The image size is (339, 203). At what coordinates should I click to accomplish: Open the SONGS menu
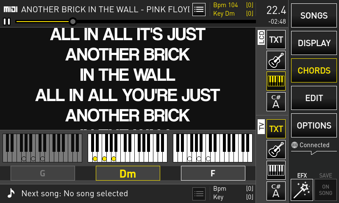pyautogui.click(x=314, y=16)
